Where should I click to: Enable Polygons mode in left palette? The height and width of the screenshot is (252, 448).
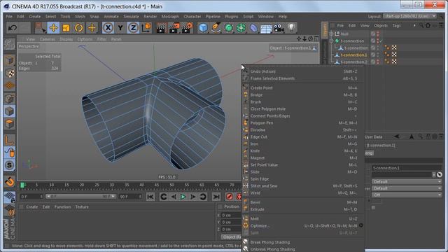(9, 124)
